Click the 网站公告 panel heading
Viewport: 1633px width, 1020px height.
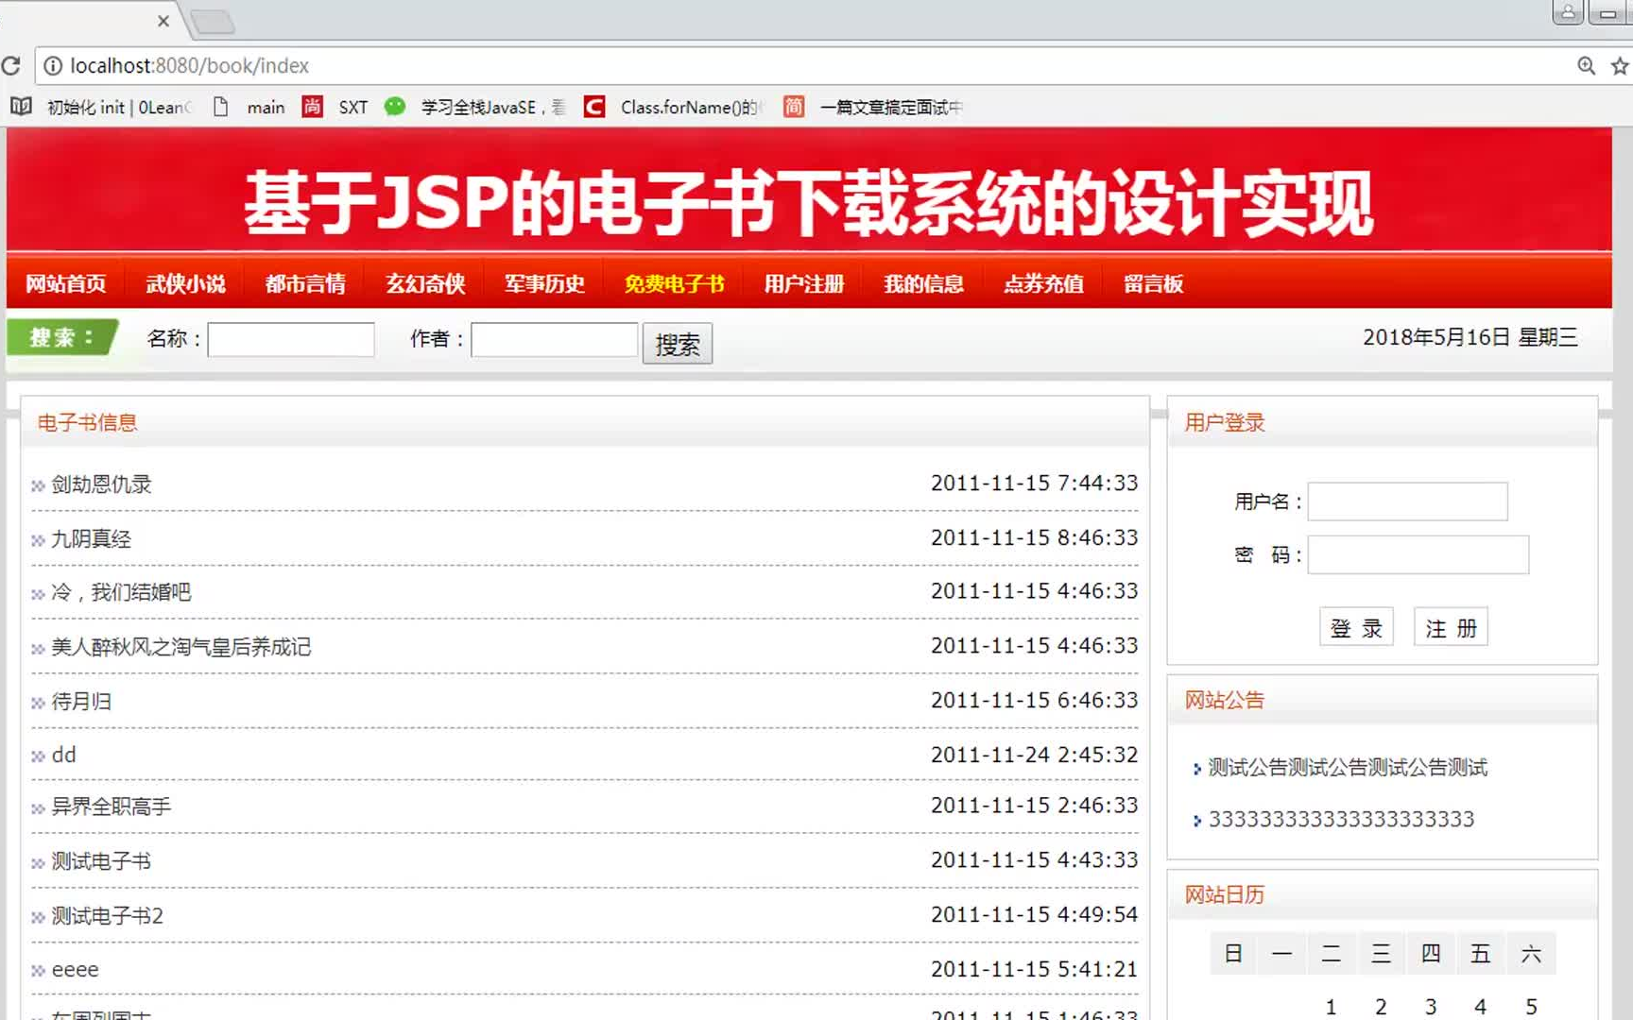[1225, 701]
